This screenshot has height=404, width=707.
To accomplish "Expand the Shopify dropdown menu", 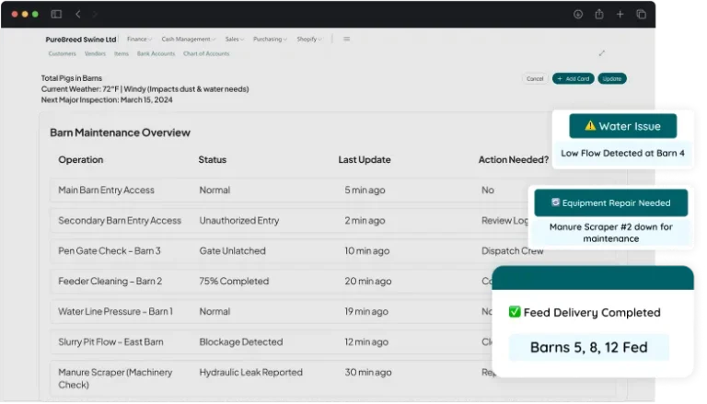I will coord(309,40).
